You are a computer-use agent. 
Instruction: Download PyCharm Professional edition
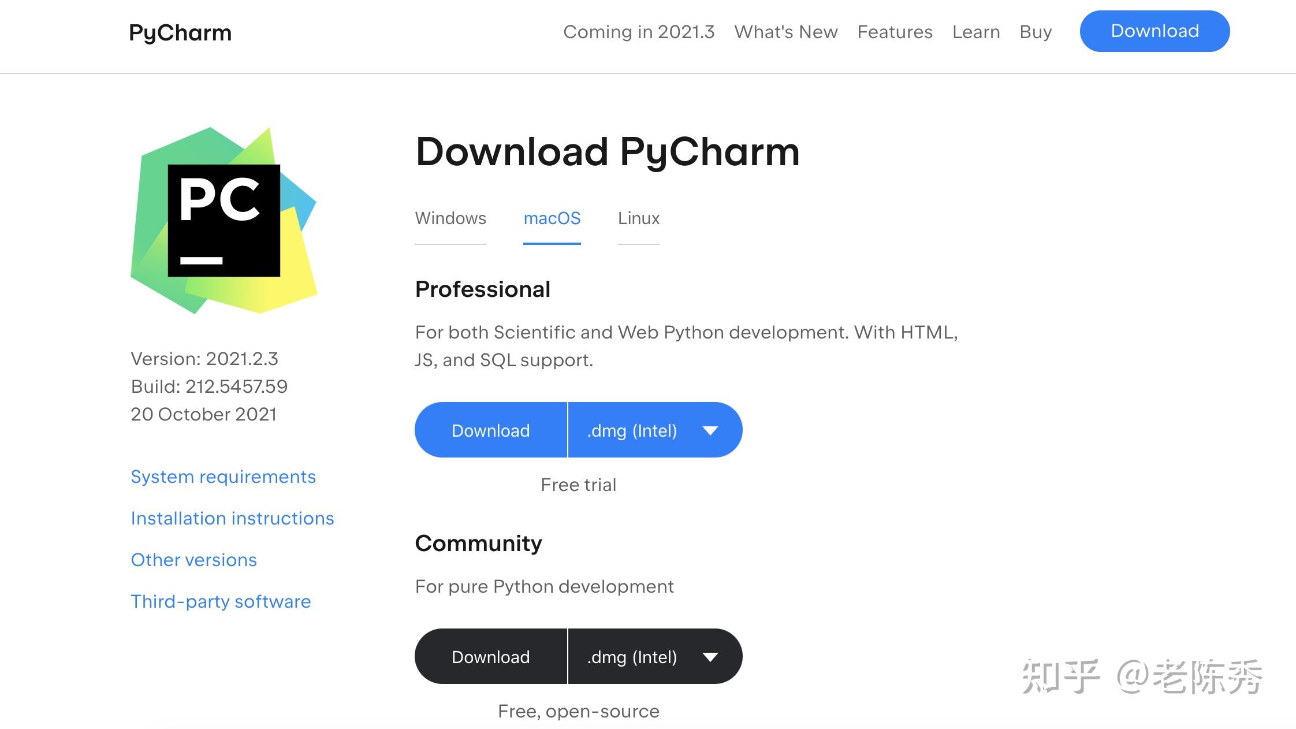point(490,429)
